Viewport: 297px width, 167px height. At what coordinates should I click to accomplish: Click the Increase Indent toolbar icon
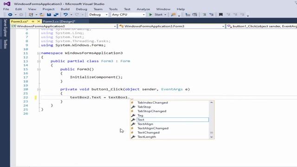(x=212, y=14)
